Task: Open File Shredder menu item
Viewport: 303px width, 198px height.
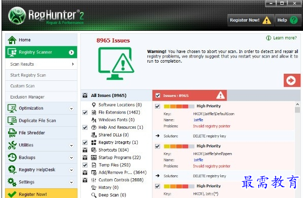Action: click(x=41, y=133)
